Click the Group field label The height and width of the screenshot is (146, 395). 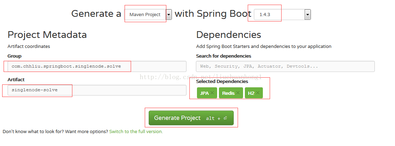pos(14,56)
